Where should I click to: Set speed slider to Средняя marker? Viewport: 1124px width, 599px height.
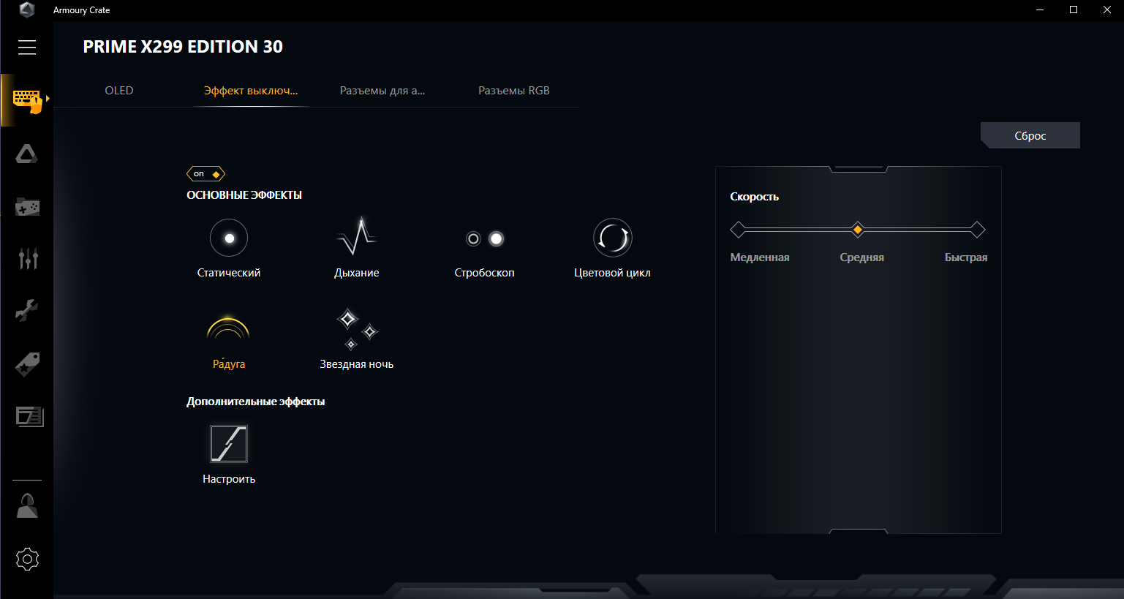coord(858,230)
